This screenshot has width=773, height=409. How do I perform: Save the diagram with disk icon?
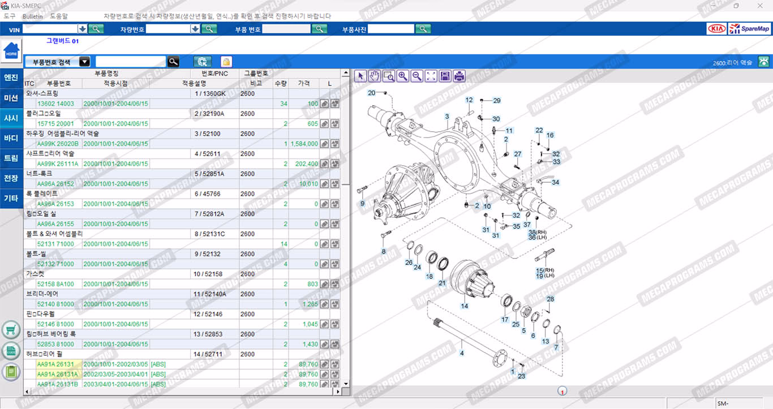[x=445, y=76]
